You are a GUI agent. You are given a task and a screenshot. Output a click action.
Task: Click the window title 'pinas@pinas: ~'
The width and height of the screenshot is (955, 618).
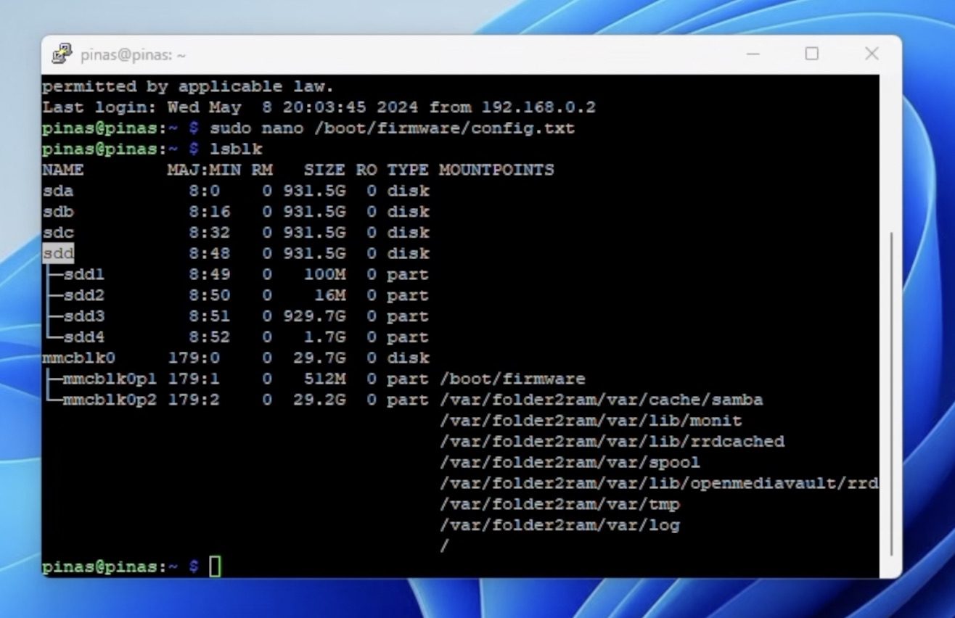point(133,55)
